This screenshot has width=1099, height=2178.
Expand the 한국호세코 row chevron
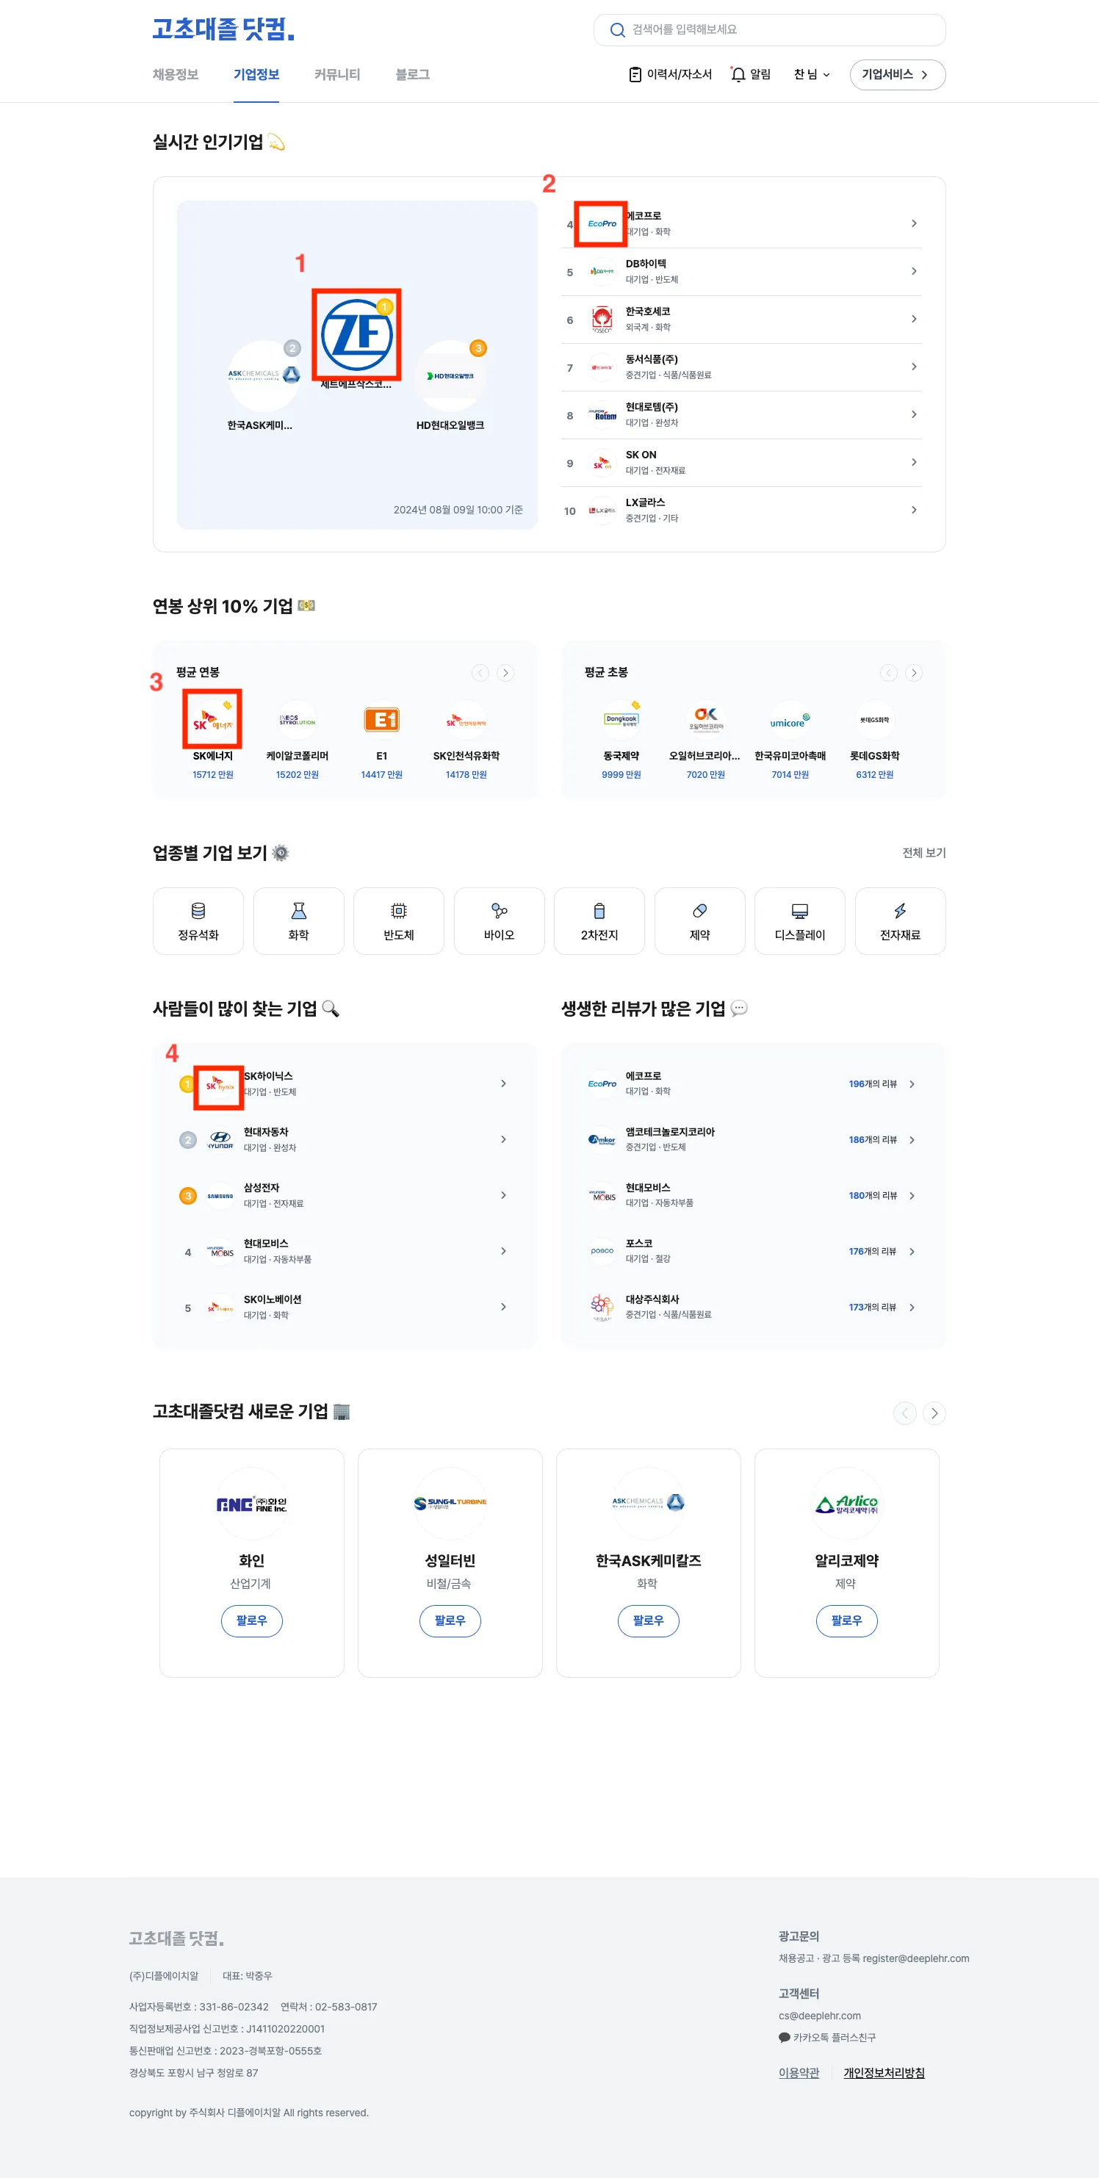914,319
